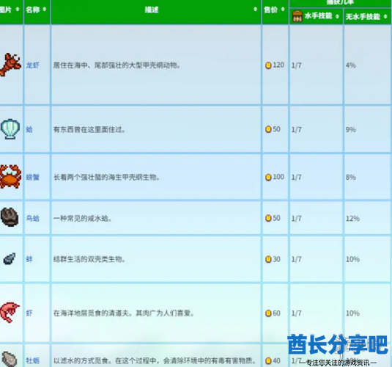Open the 牡蛎 link
Viewport: 392px width, 367px height.
32,360
